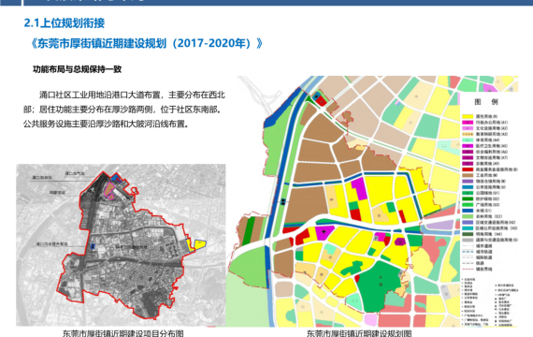The height and width of the screenshot is (337, 533).
Task: Click the 医疗卫生用地(A5) legend label
Action: point(492,146)
